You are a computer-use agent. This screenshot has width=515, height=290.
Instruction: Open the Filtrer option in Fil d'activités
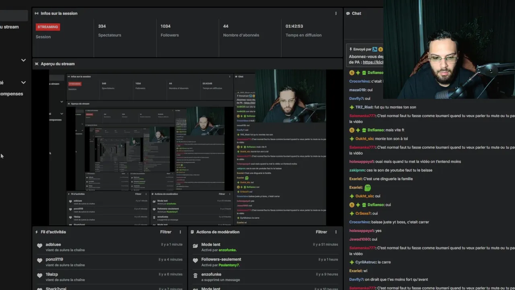[x=166, y=232]
